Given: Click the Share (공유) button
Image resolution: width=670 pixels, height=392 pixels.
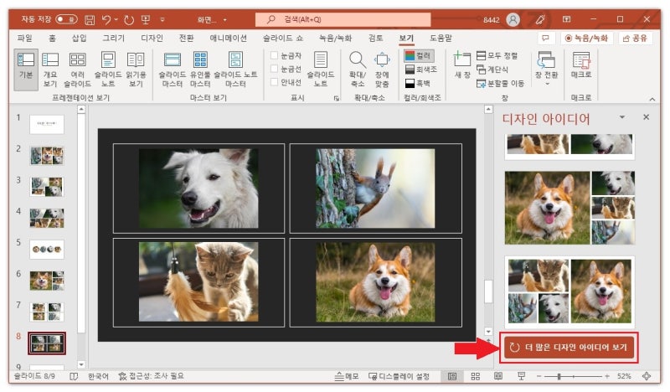Looking at the screenshot, I should [635, 38].
